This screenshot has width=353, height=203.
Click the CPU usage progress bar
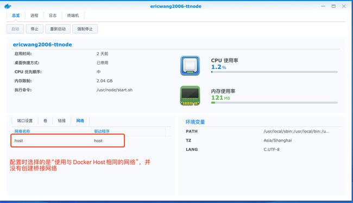coord(274,72)
